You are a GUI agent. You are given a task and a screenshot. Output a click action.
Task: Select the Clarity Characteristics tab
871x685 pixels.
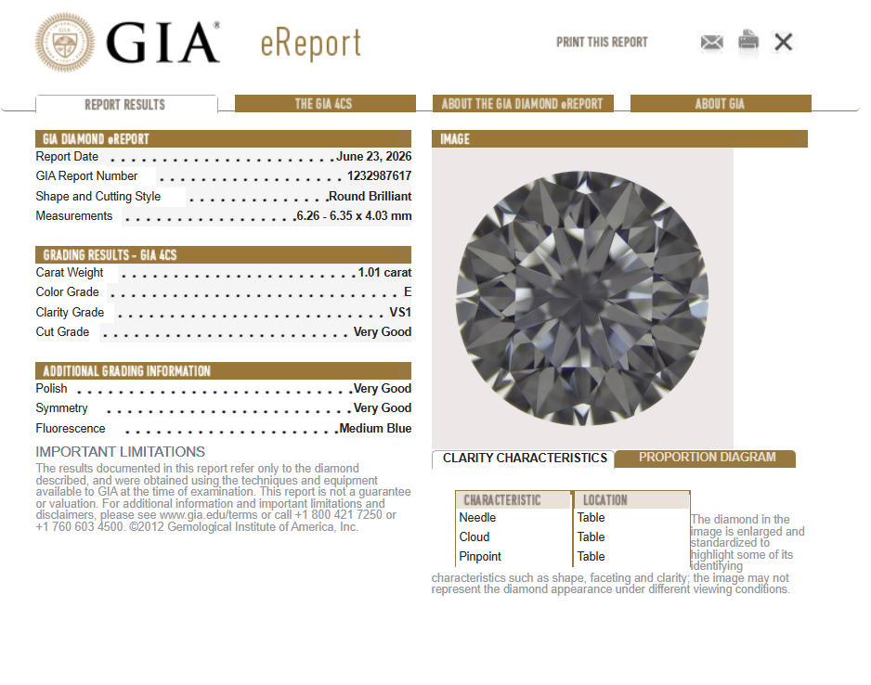pos(524,458)
